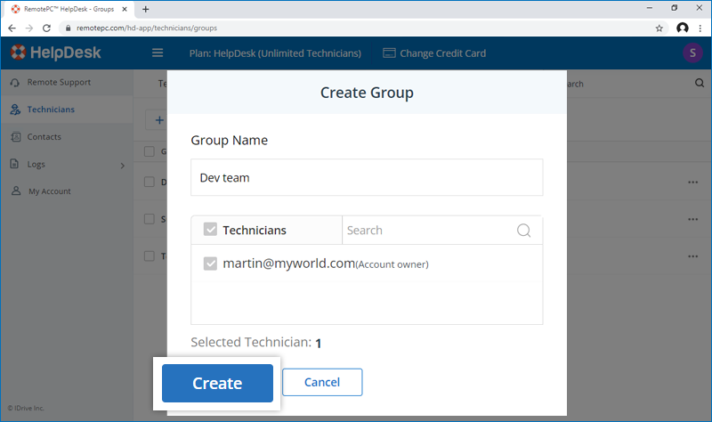
Task: Click the search magnifier in top bar
Action: pos(699,84)
